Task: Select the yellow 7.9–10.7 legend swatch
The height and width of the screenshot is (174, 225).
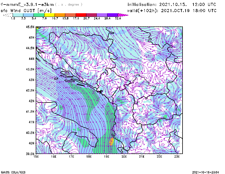Action: [x=49, y=15]
